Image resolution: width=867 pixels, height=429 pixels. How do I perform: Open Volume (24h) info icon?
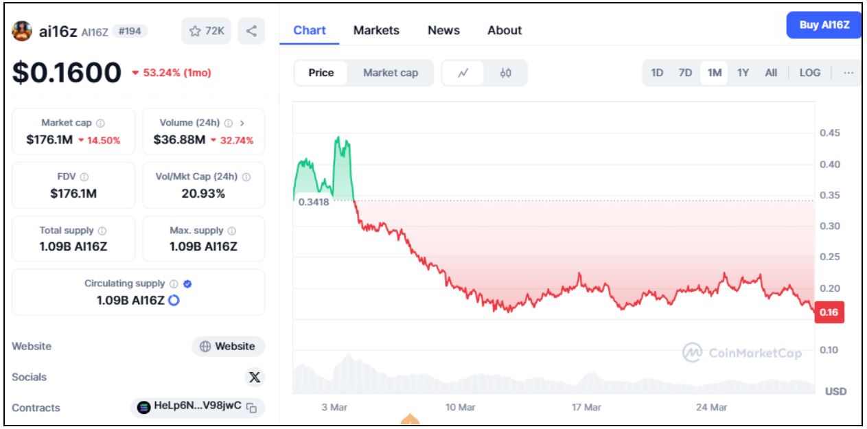(x=228, y=123)
